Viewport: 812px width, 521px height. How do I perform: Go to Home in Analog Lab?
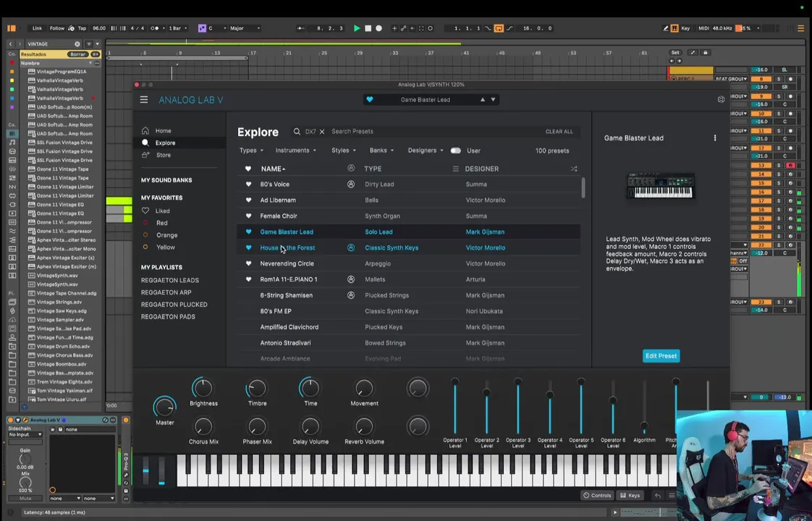tap(163, 130)
